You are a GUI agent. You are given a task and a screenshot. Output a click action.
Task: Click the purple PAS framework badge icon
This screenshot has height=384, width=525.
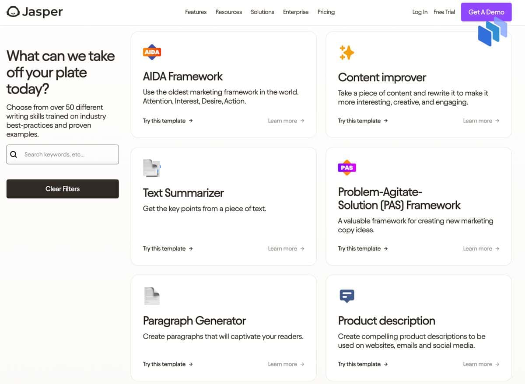[347, 168]
